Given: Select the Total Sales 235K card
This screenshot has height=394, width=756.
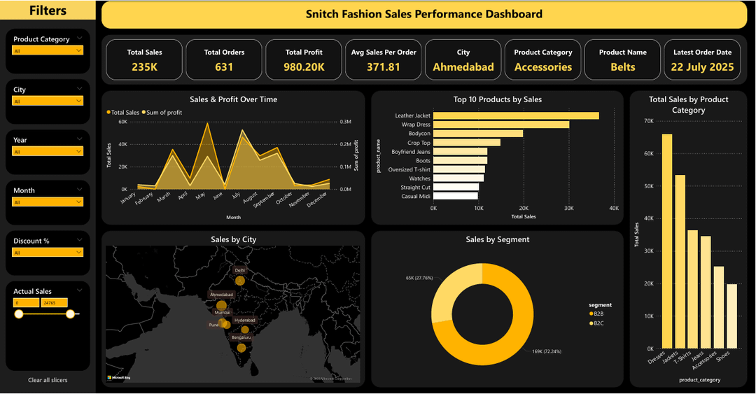Looking at the screenshot, I should tap(144, 59).
